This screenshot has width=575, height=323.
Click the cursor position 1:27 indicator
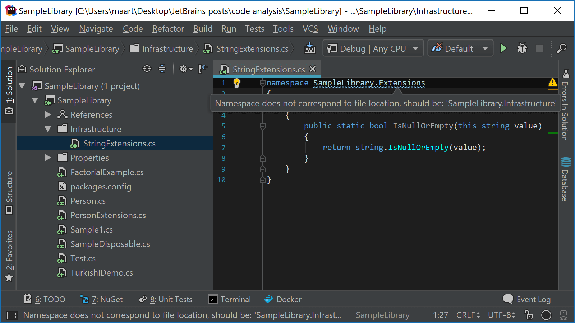(x=441, y=315)
